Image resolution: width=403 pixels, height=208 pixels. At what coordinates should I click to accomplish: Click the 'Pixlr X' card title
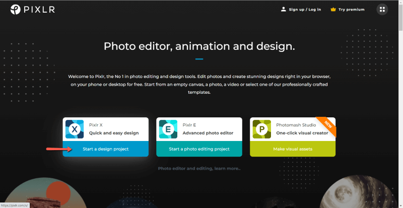tap(96, 125)
